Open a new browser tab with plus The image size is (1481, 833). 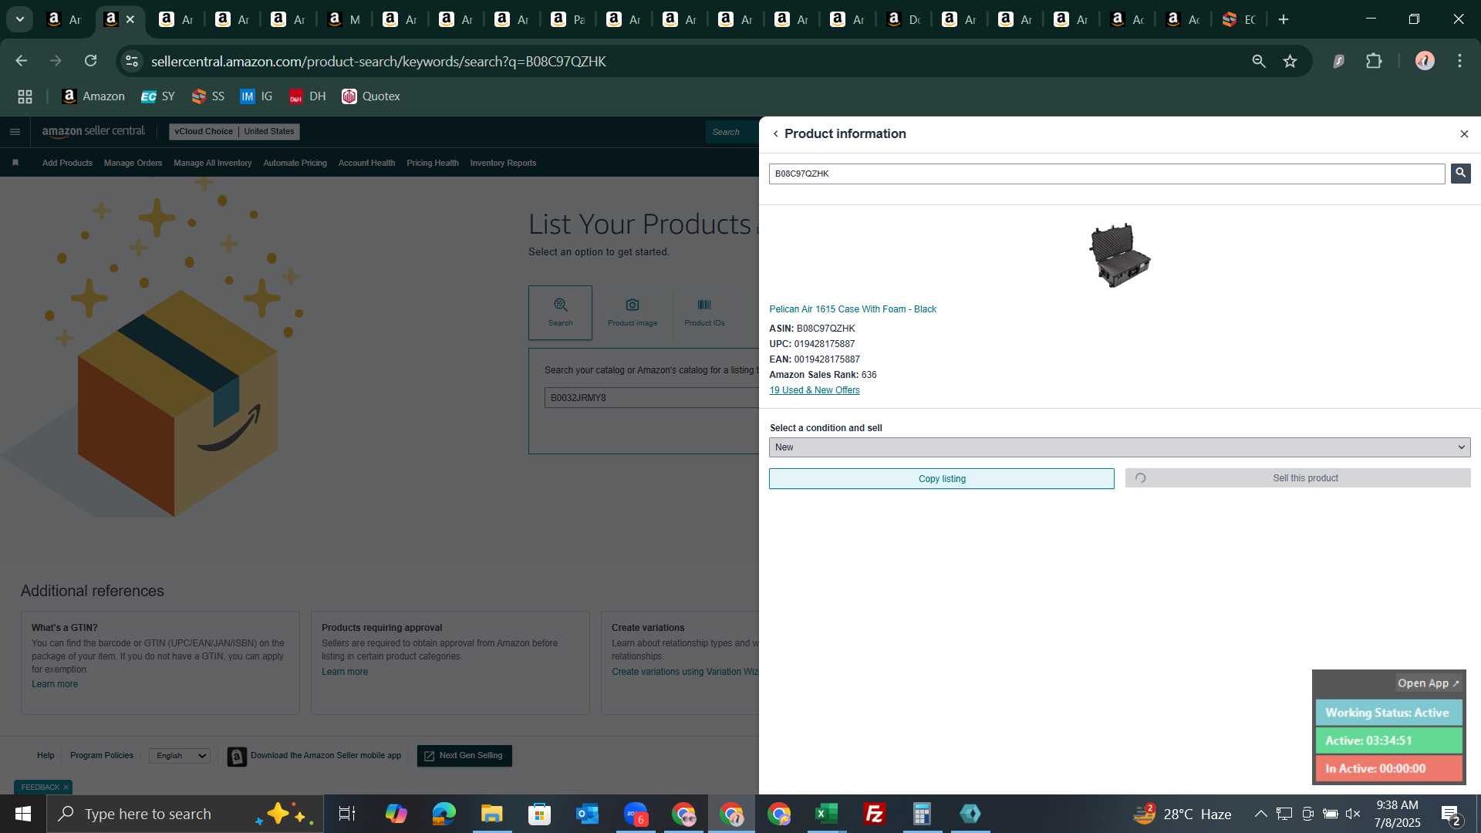1284,19
